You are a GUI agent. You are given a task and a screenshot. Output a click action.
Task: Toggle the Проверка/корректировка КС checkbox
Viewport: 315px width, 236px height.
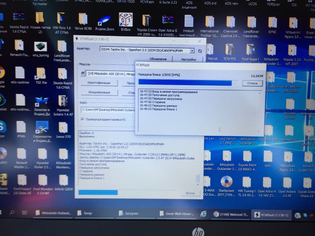pyautogui.click(x=82, y=119)
